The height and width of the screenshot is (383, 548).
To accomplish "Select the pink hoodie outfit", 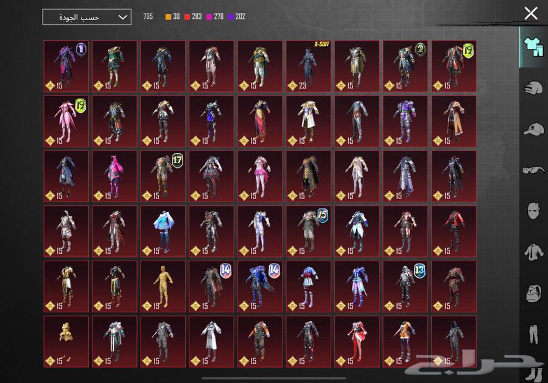I will 114,176.
